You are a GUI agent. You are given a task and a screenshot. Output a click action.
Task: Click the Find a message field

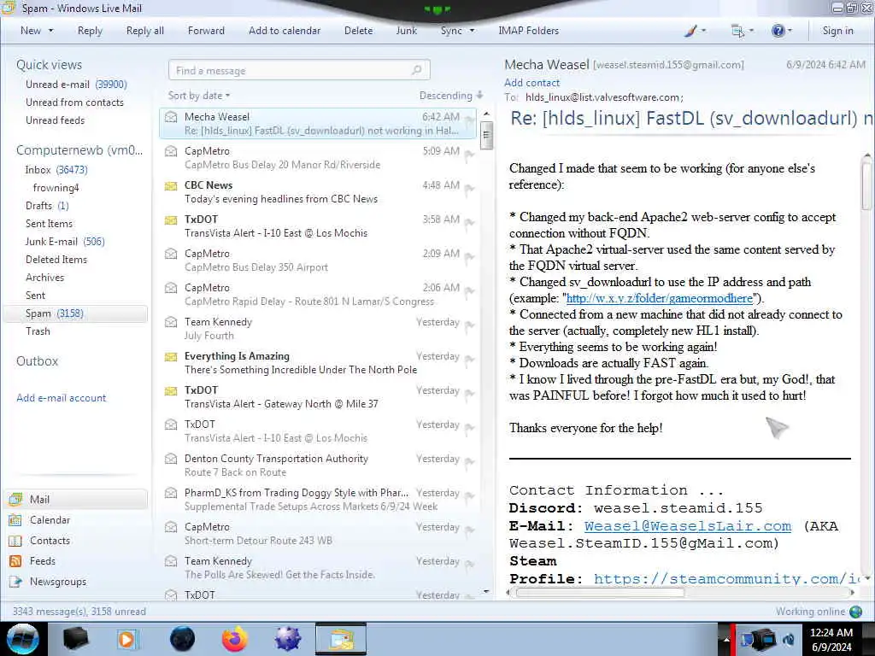point(299,70)
